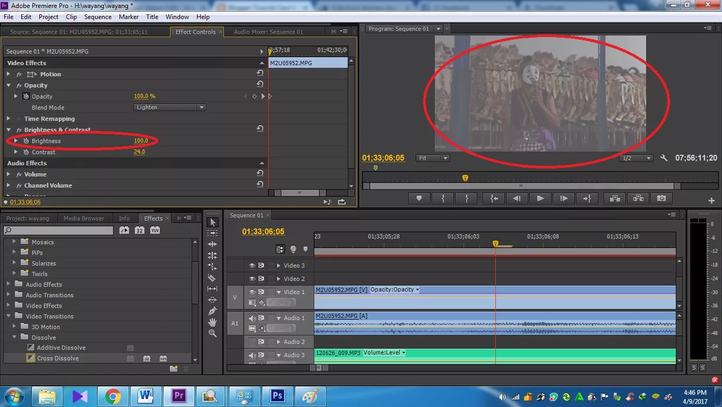Image resolution: width=722 pixels, height=407 pixels.
Task: Filter by YUV effects icon
Action: tap(154, 231)
